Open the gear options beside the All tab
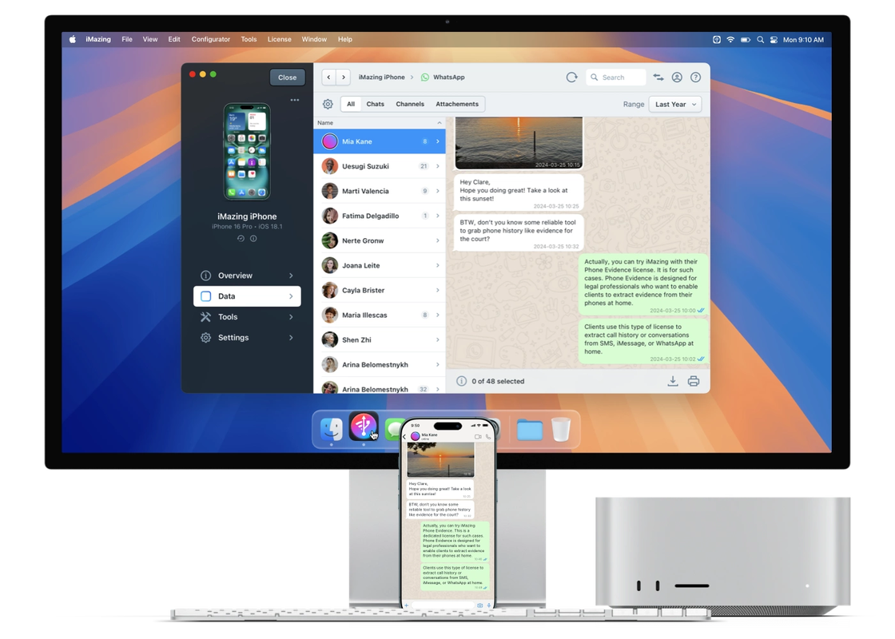 (328, 104)
